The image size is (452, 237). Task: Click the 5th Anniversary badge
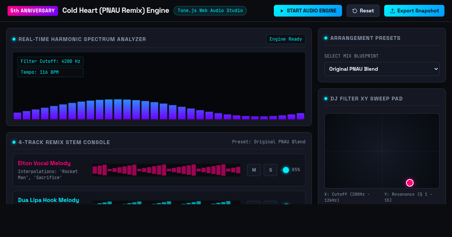(33, 11)
